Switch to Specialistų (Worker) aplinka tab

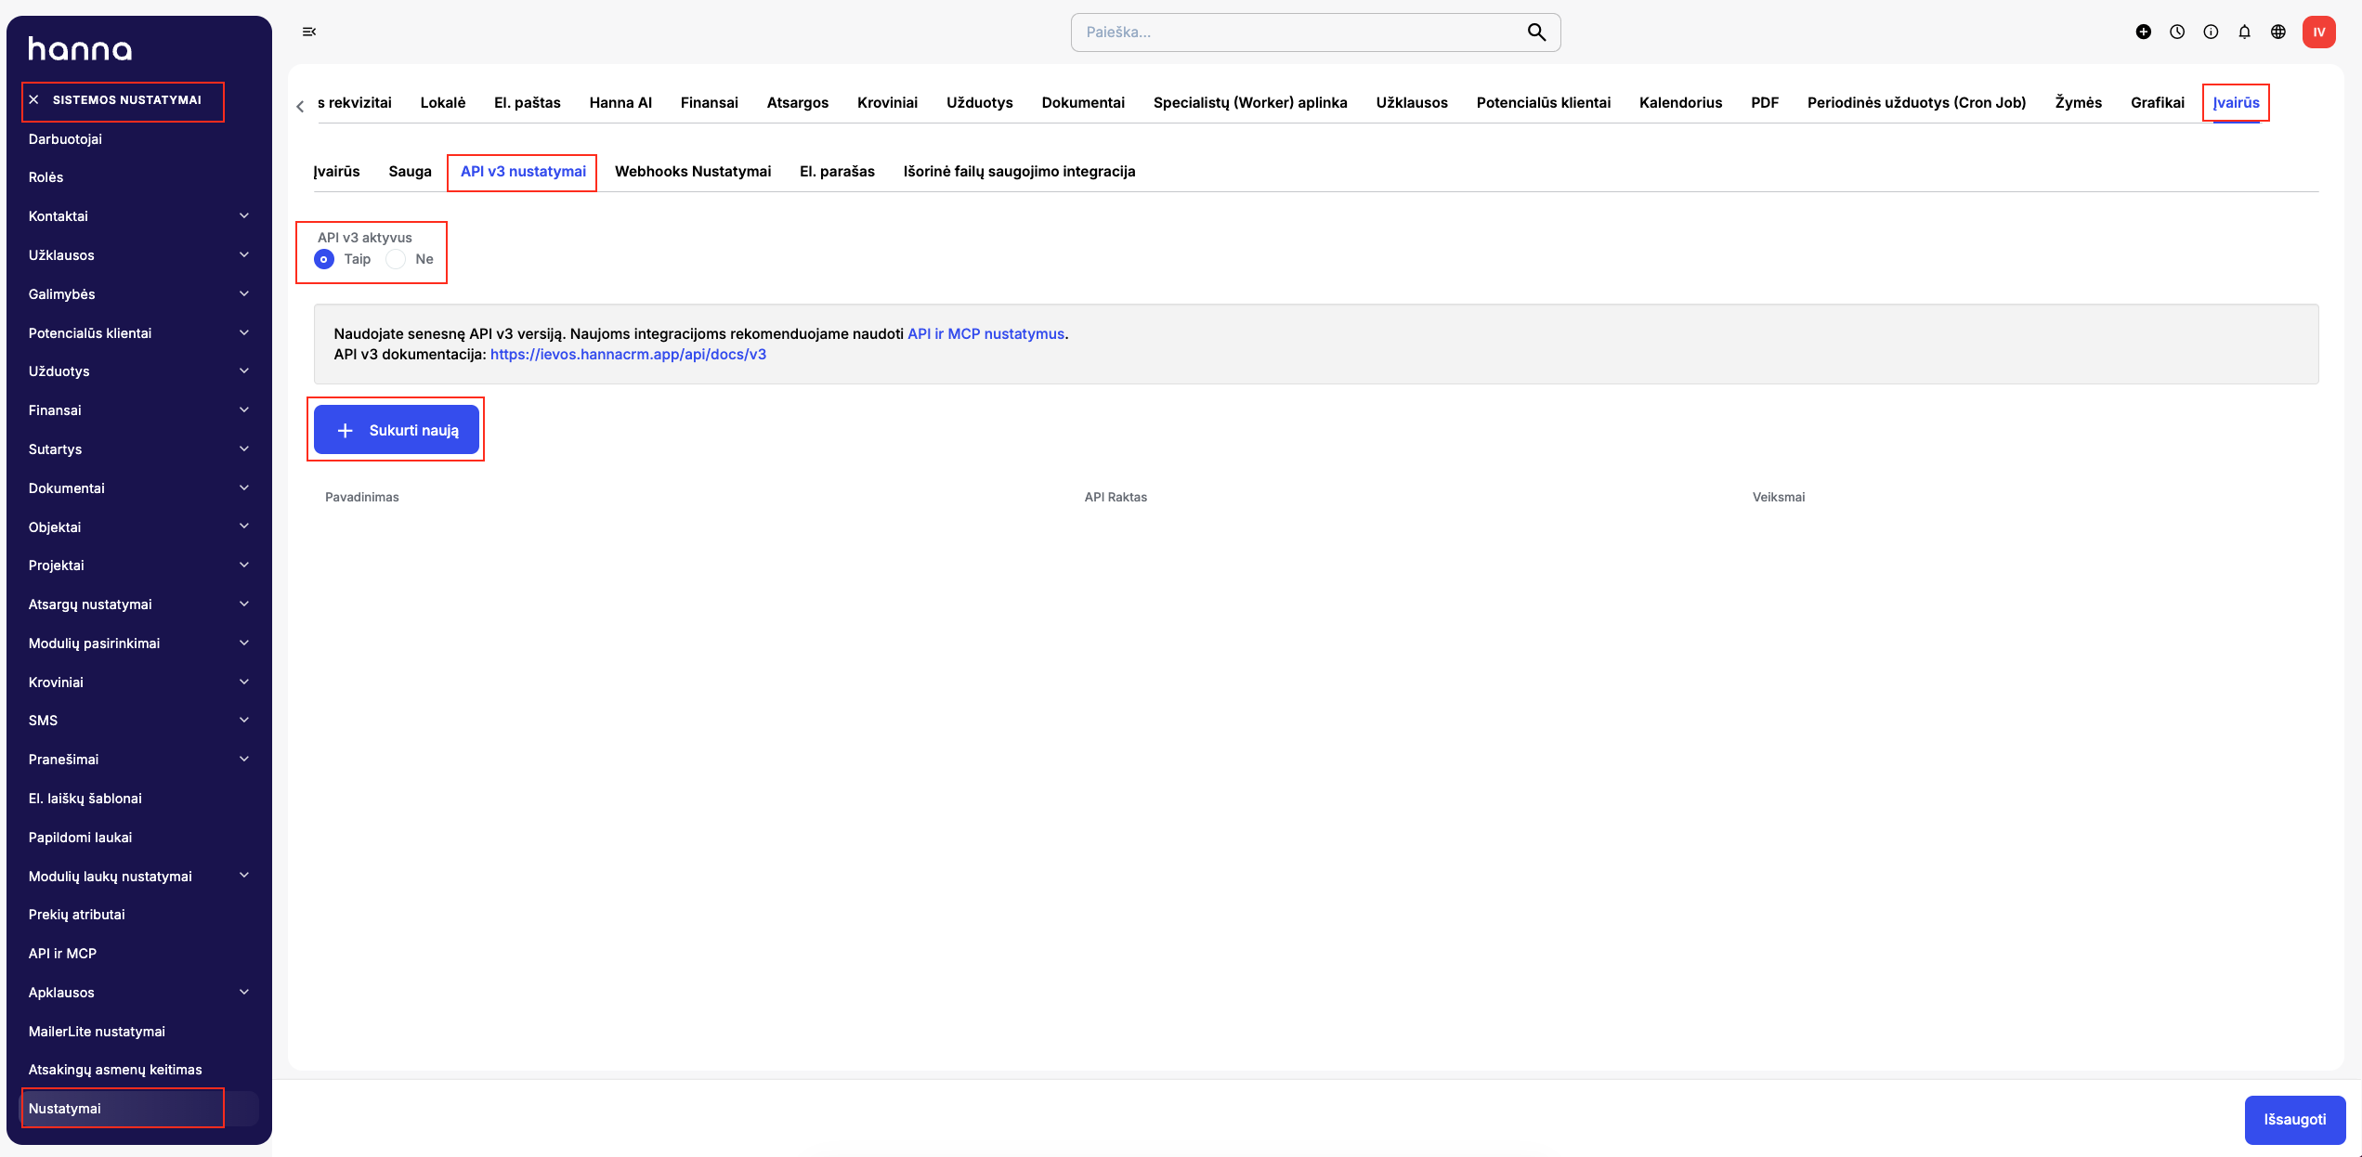(1250, 102)
